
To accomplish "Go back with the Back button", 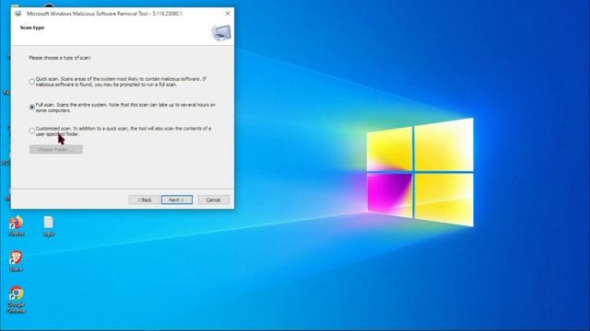I will pyautogui.click(x=145, y=200).
